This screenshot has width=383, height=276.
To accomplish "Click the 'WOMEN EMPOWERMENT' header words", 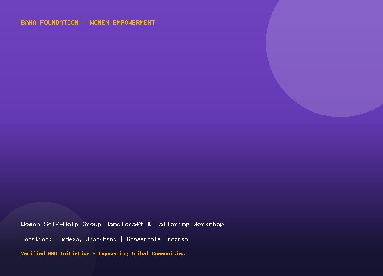I will pyautogui.click(x=123, y=23).
